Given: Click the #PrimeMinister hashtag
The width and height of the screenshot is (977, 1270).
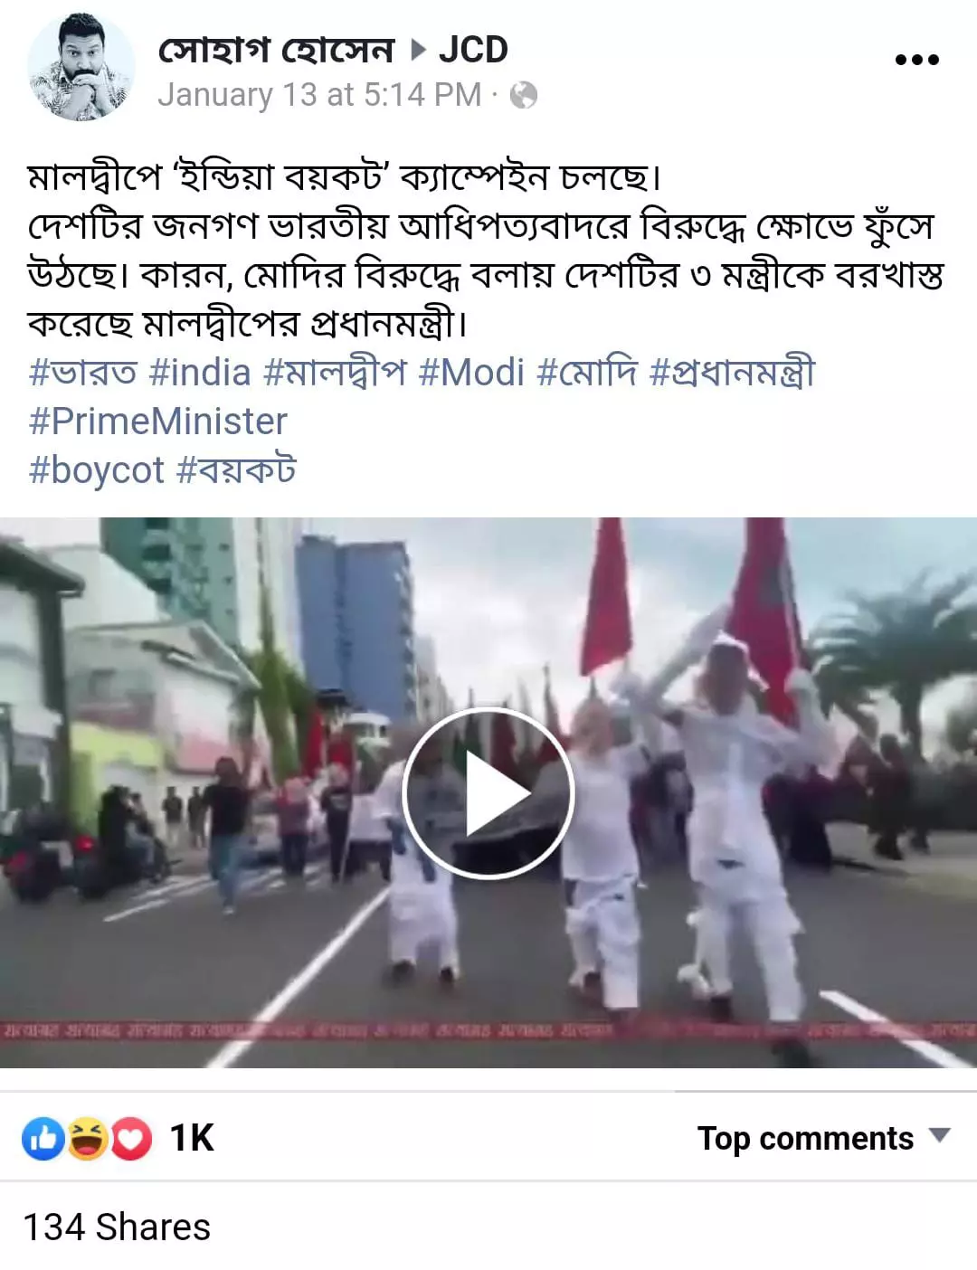Looking at the screenshot, I should (x=158, y=422).
